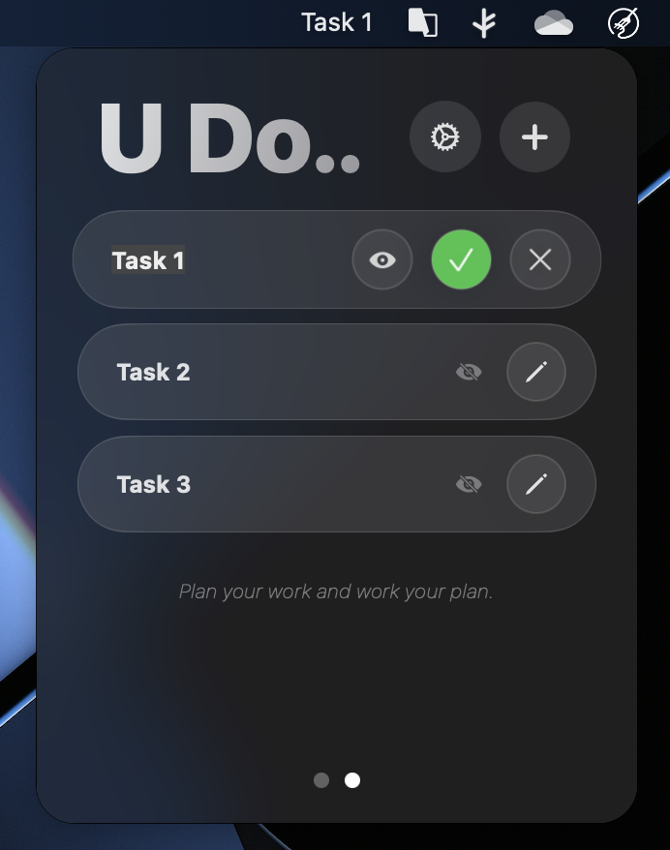Open the overlapping documents menu bar icon
The height and width of the screenshot is (850, 670).
pos(423,23)
